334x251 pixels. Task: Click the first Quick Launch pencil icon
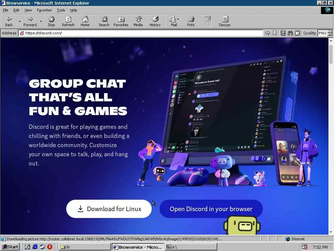[x=27, y=247]
